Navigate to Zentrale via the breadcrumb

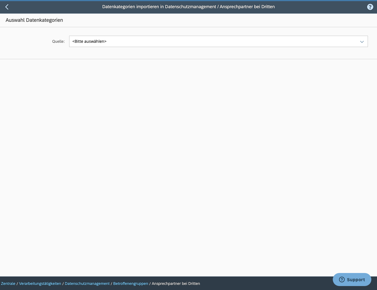click(8, 283)
